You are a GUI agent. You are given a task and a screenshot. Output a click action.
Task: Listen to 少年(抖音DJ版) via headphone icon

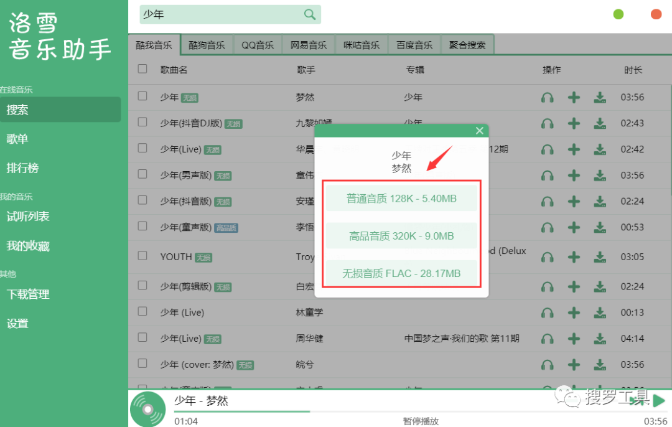coord(548,123)
